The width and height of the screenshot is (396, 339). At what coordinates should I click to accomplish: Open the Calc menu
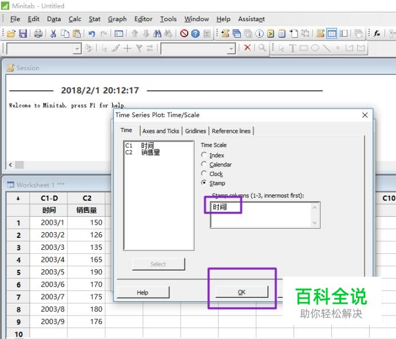click(75, 19)
